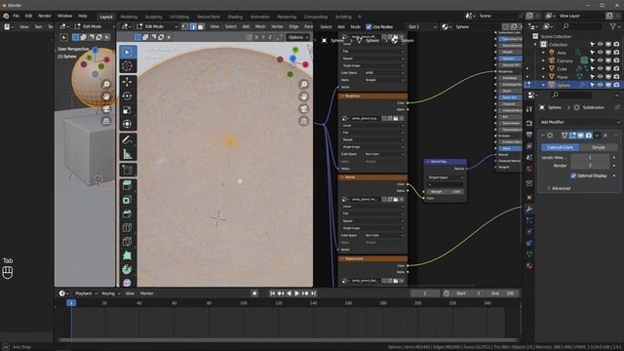Viewport: 624px width, 351px height.
Task: Choose the Simple subdivision type
Action: click(598, 147)
